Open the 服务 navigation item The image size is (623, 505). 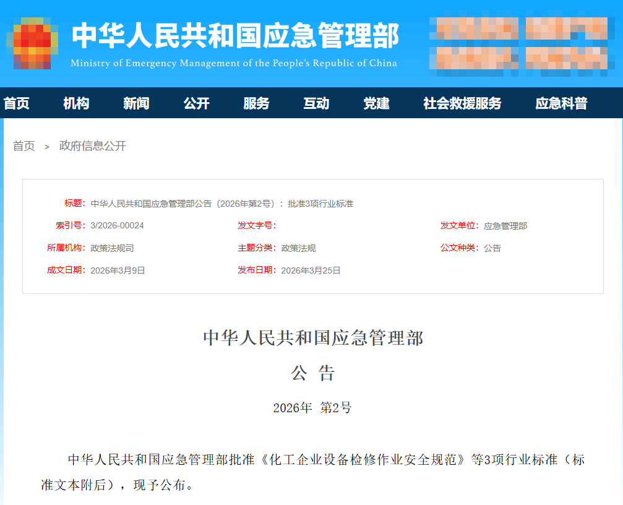pos(256,103)
